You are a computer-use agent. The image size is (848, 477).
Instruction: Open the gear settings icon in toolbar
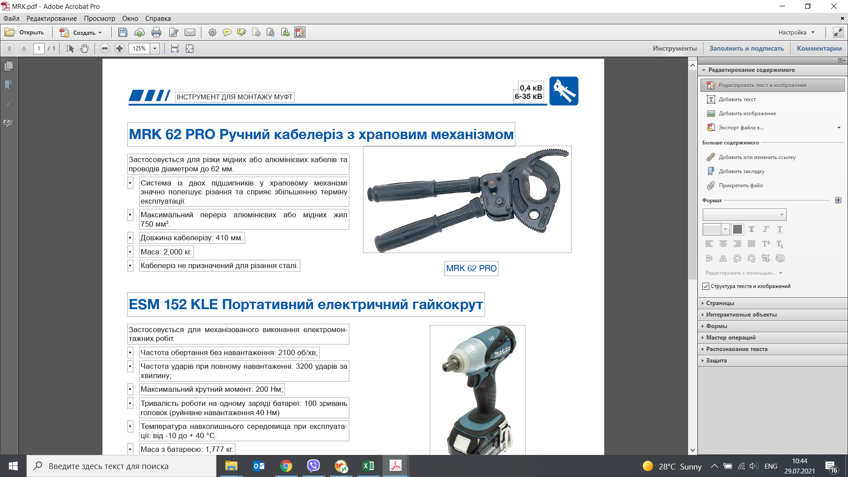[212, 32]
